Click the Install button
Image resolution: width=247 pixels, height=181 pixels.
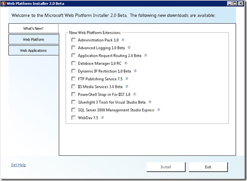166,167
